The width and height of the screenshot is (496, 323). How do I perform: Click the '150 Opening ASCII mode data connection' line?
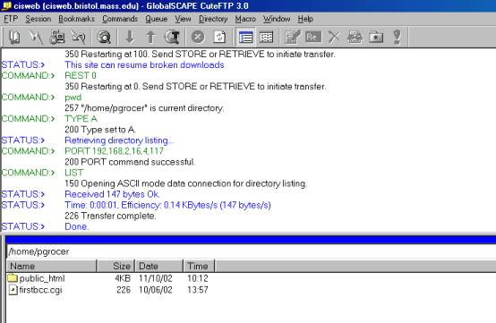[186, 183]
